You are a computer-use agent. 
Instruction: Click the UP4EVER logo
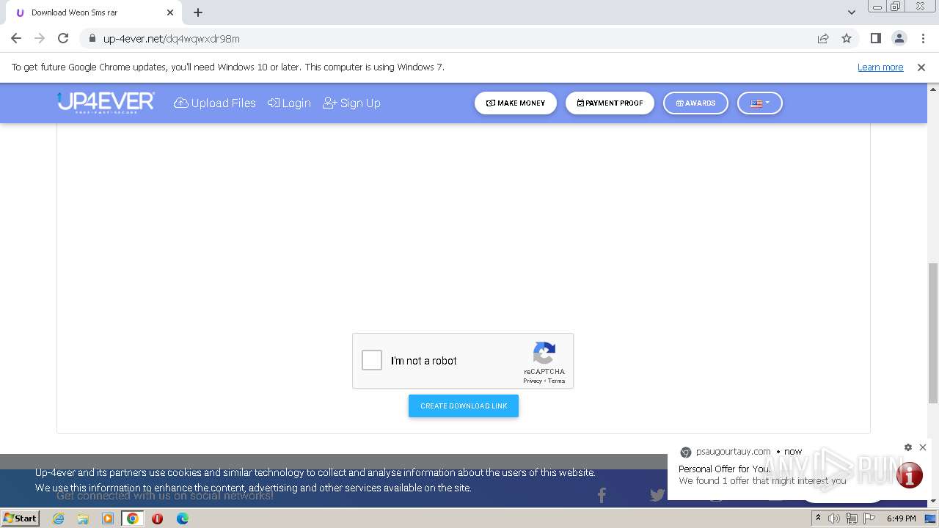coord(106,103)
